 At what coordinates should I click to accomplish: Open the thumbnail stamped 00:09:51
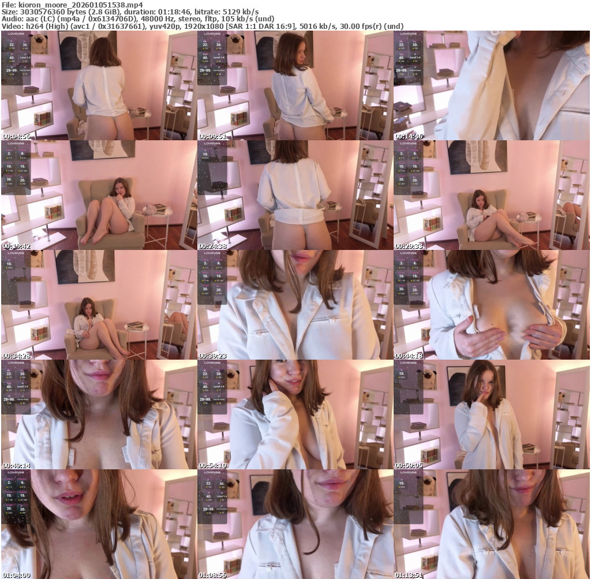295,85
